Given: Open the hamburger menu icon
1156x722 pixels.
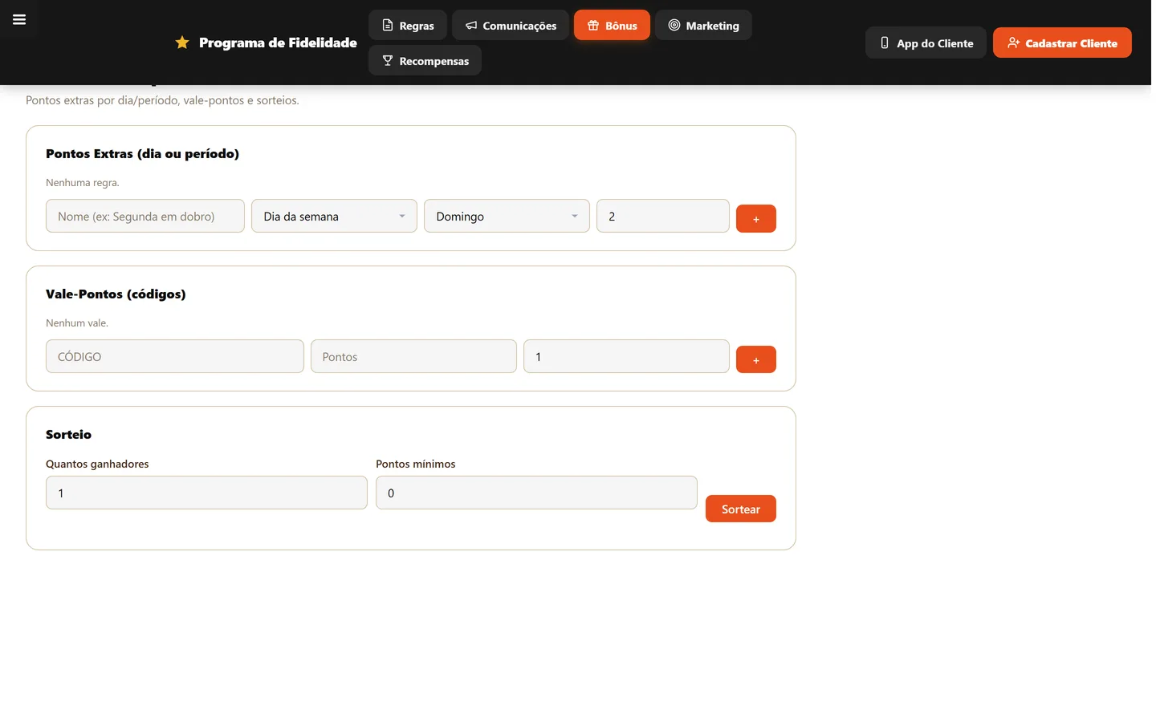Looking at the screenshot, I should (x=19, y=19).
